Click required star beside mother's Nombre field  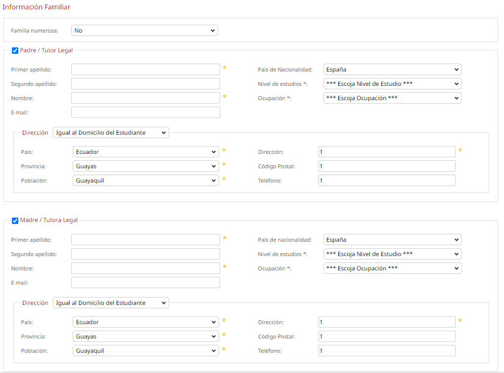point(225,266)
